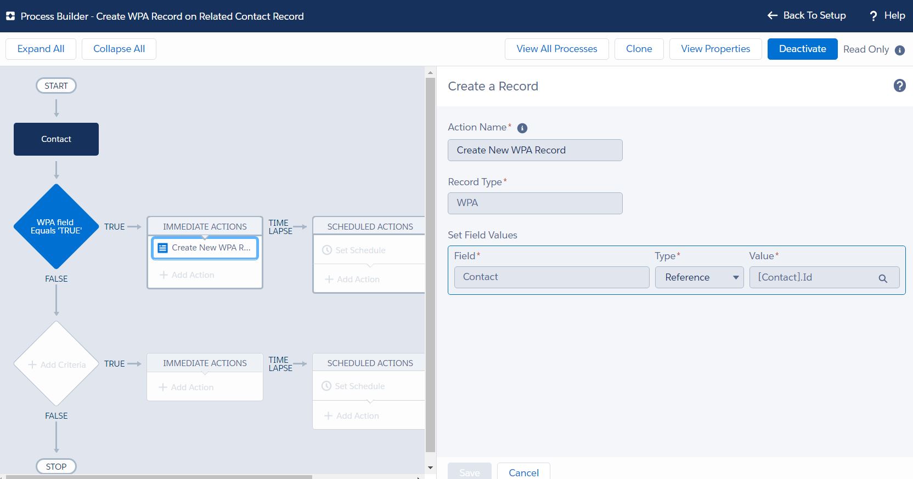Click the clock icon beside the second Set Schedule
This screenshot has width=913, height=479.
(x=326, y=386)
